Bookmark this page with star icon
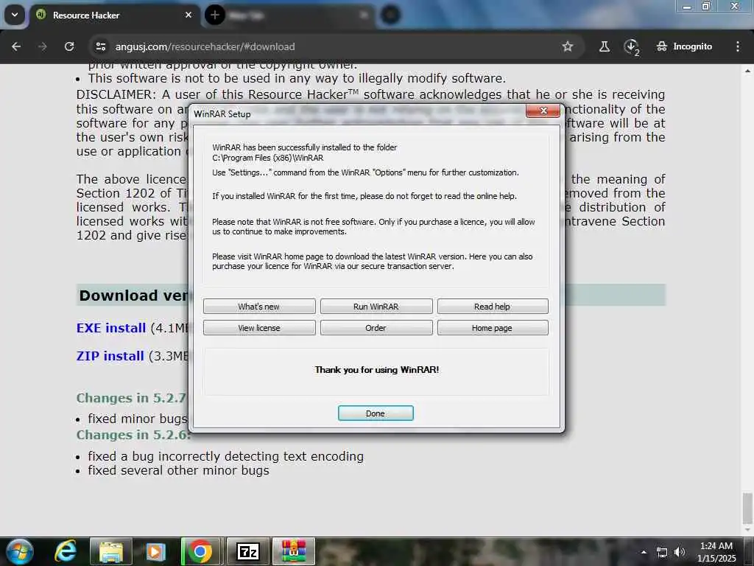This screenshot has width=754, height=566. 568,46
